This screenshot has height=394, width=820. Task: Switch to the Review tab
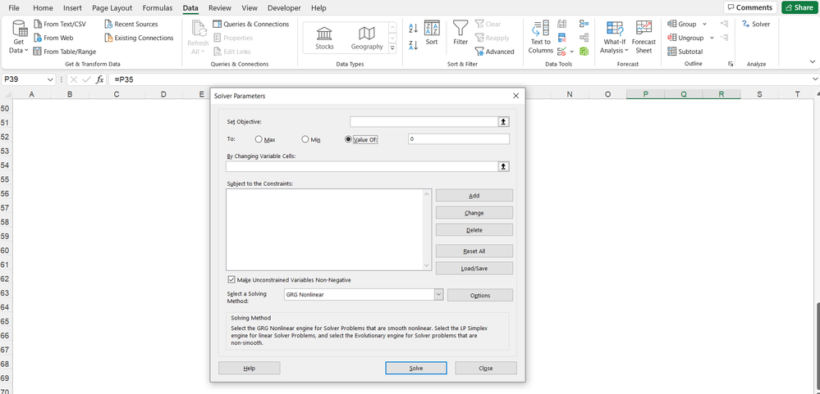coord(220,8)
